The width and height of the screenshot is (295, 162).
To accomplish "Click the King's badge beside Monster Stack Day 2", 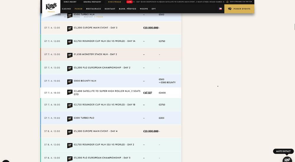I will 70,55.
